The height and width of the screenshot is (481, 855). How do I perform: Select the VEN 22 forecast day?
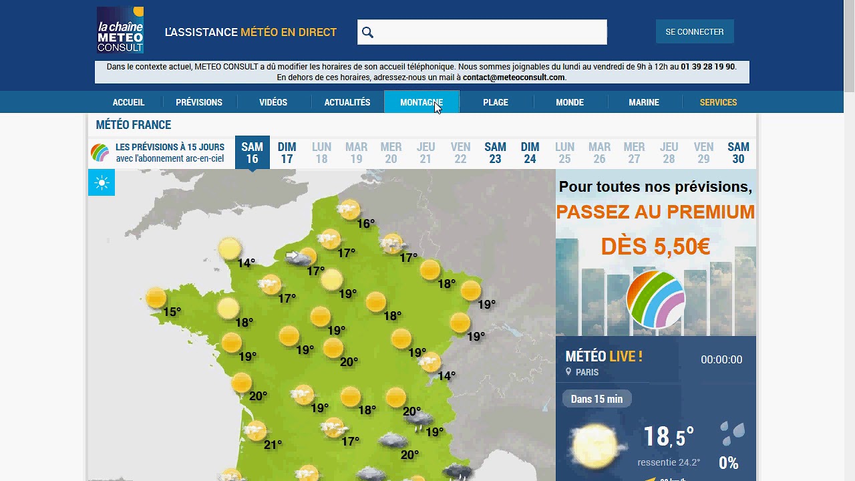(461, 152)
